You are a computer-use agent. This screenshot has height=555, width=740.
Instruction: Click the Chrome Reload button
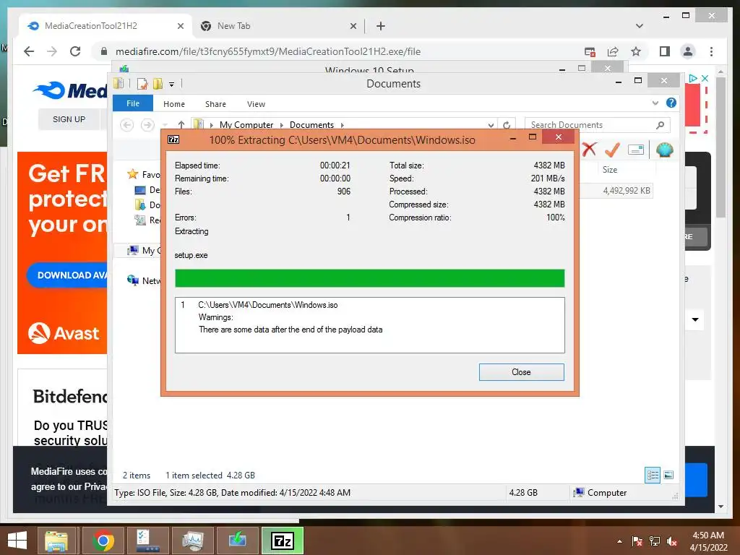pos(75,51)
